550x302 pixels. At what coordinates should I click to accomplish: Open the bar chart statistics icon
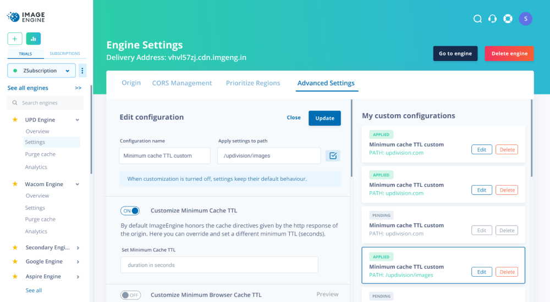34,38
